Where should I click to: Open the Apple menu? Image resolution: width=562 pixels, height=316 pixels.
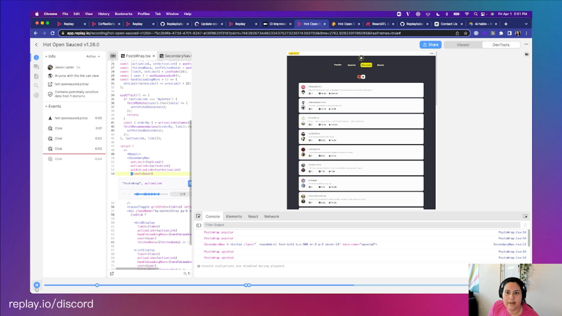(x=37, y=14)
